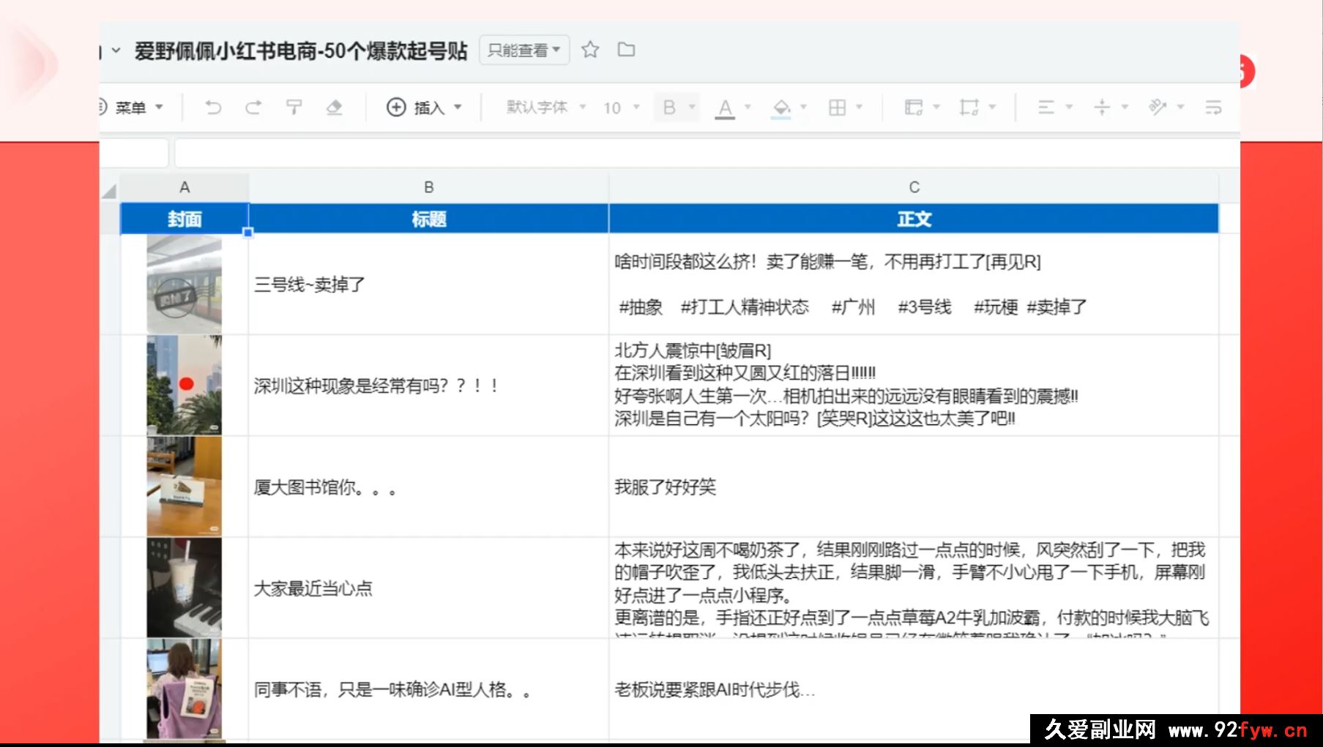Select the 三号线~卖掉了 cover thumbnail
This screenshot has height=747, width=1323.
185,284
